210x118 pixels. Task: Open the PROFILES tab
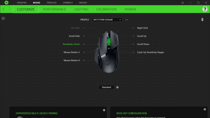[51, 3]
